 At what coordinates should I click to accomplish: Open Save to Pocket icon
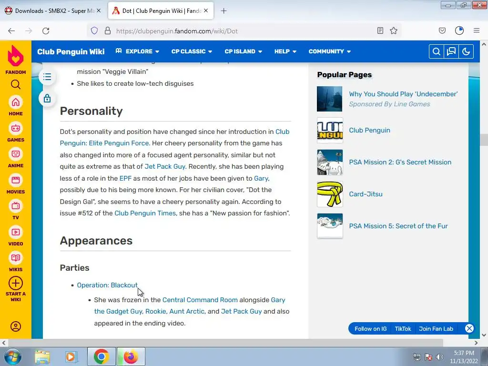click(x=442, y=30)
